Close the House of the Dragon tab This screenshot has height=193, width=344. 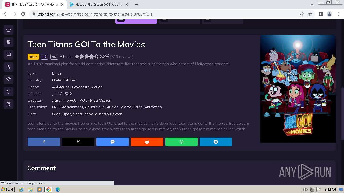coord(127,5)
